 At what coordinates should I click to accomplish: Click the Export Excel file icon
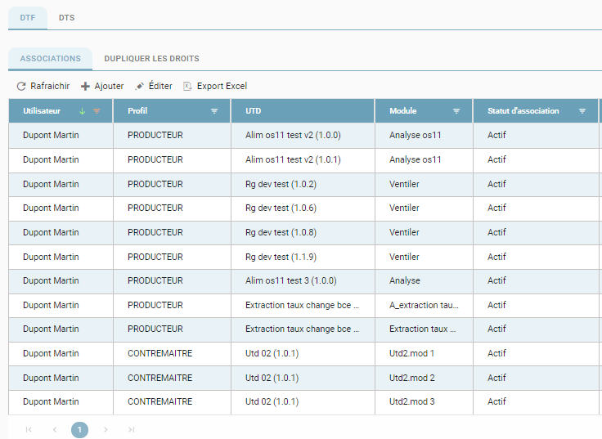pos(187,86)
